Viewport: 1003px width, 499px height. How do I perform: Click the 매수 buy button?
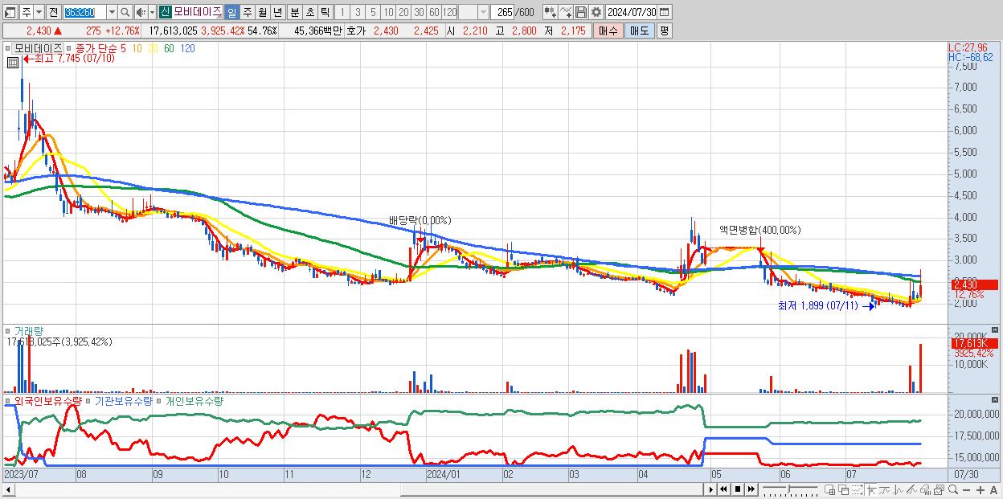pyautogui.click(x=608, y=31)
